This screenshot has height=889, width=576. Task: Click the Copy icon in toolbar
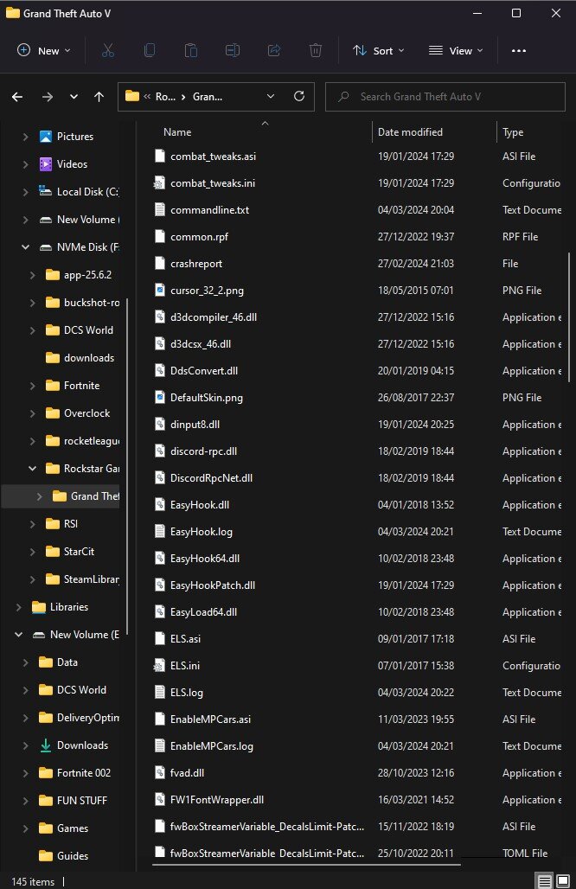pyautogui.click(x=150, y=50)
